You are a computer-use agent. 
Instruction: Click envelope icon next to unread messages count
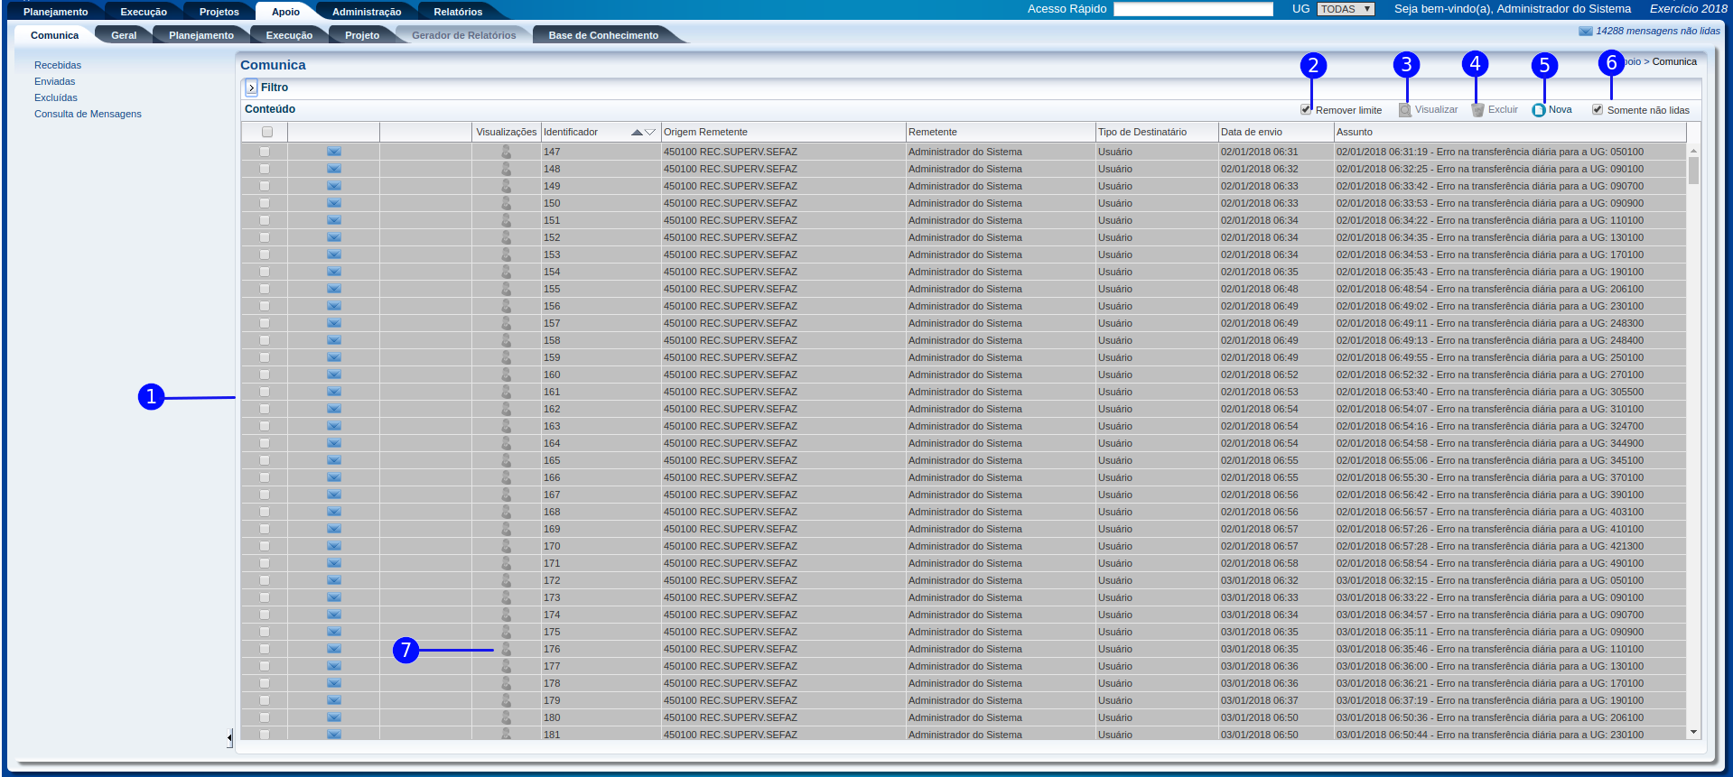pyautogui.click(x=1585, y=32)
